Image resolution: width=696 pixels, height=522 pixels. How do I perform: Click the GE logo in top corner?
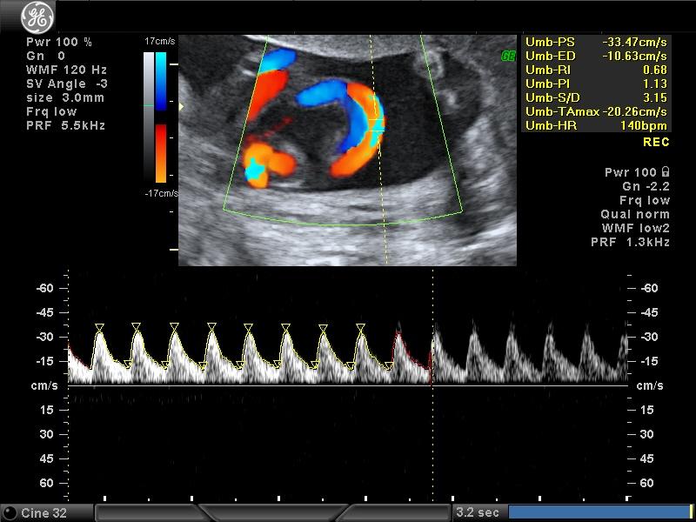point(37,17)
